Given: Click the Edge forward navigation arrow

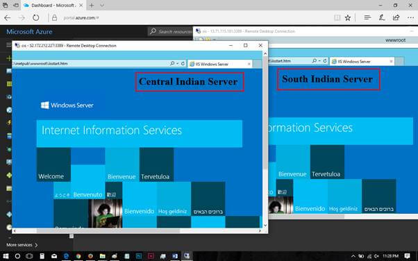Looking at the screenshot, I should pyautogui.click(x=22, y=18).
